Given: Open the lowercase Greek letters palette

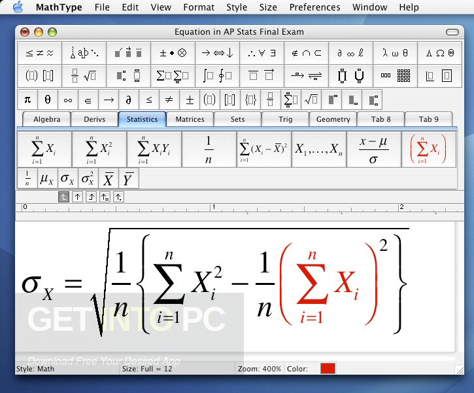Looking at the screenshot, I should [x=395, y=53].
